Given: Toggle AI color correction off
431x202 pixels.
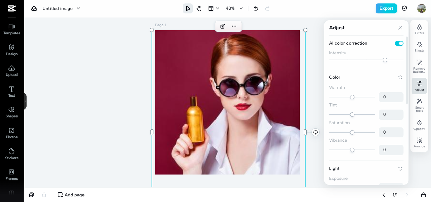Looking at the screenshot, I should (x=399, y=43).
